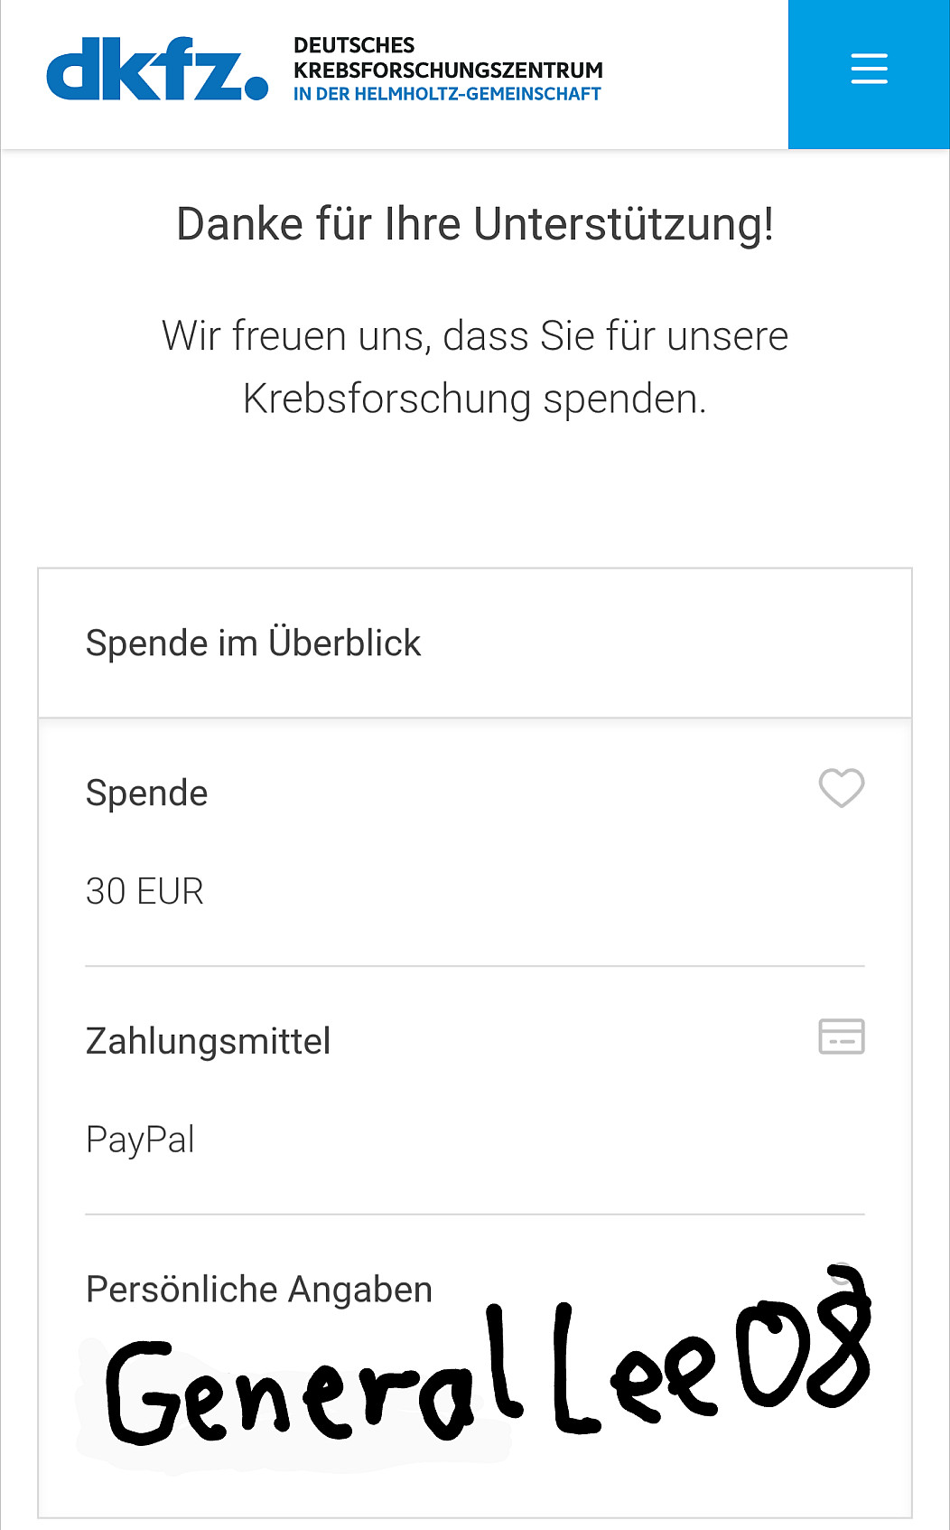Click the partly hidden icon beside Persönliche Angaben
Screen dimensions: 950x1530
[x=842, y=1272]
